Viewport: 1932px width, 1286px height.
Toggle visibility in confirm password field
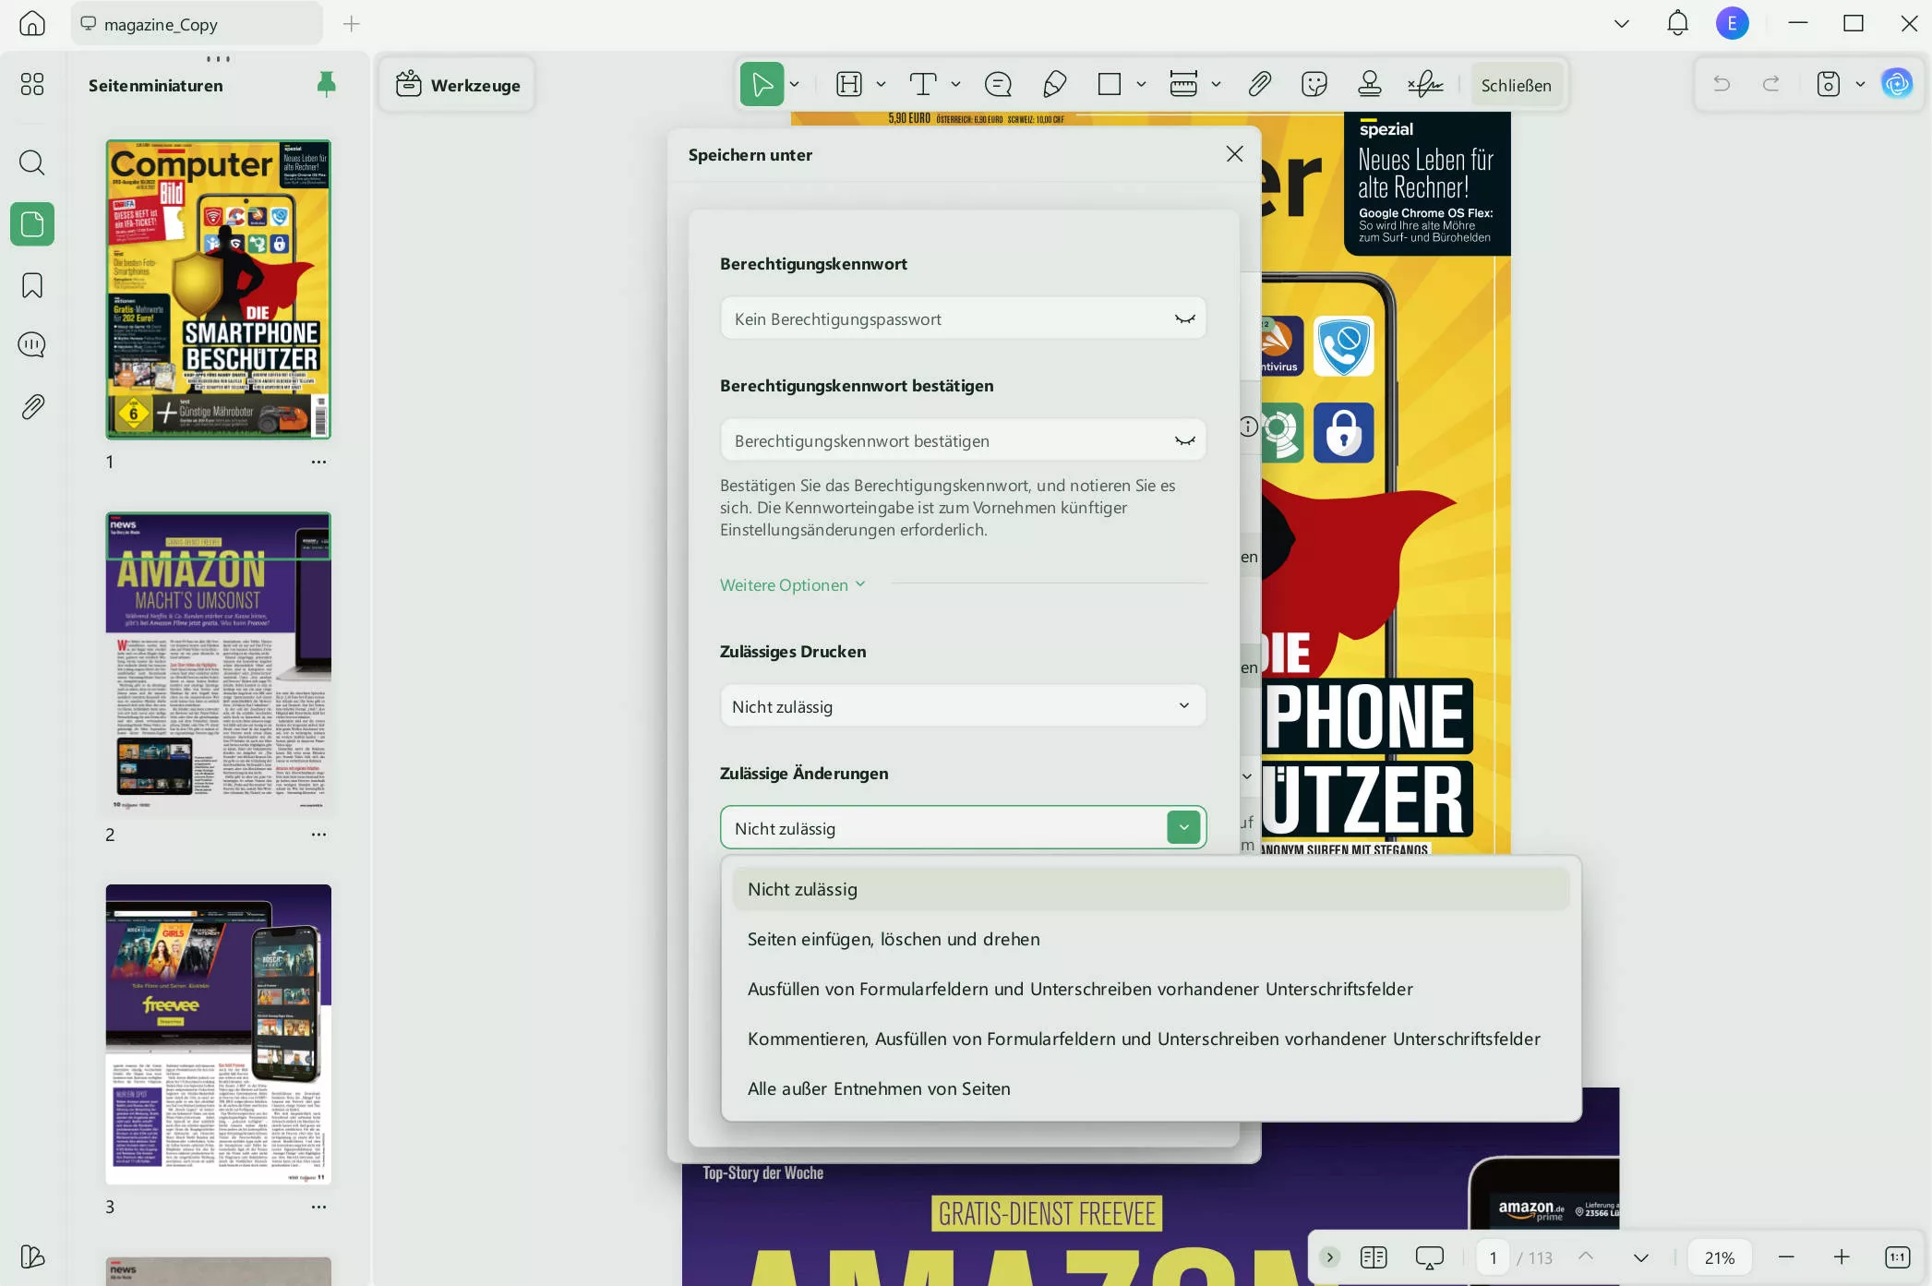coord(1184,441)
